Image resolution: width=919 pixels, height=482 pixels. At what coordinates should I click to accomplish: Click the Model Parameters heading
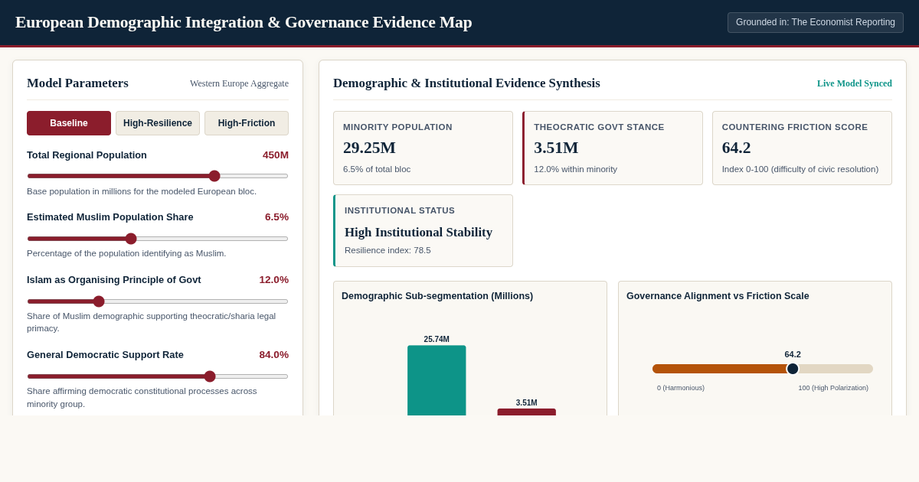tap(77, 83)
